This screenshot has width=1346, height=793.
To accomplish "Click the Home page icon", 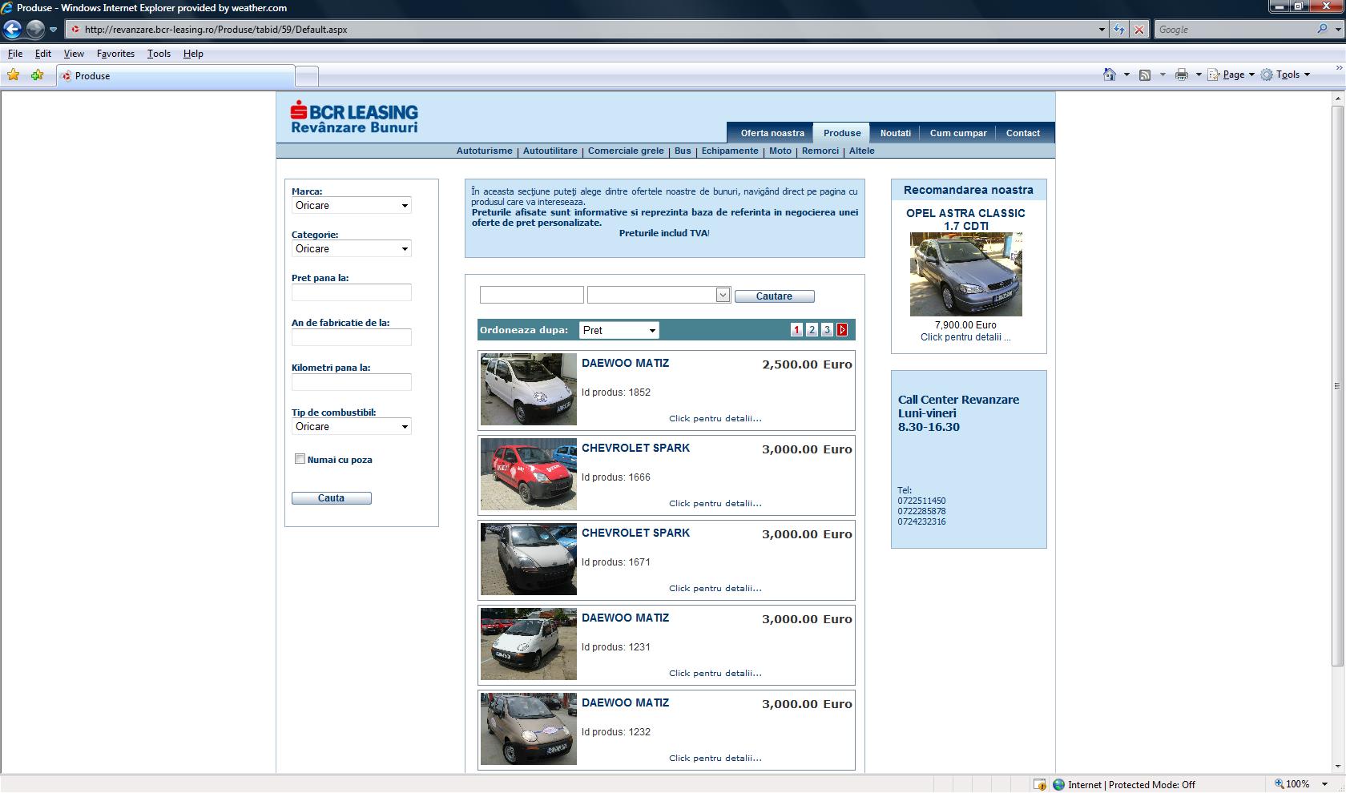I will coord(1109,74).
